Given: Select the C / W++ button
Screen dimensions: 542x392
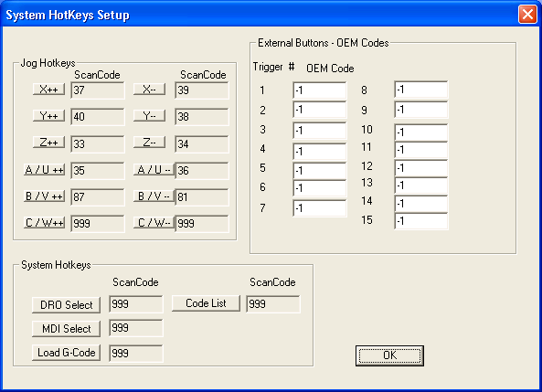Looking at the screenshot, I should [44, 223].
